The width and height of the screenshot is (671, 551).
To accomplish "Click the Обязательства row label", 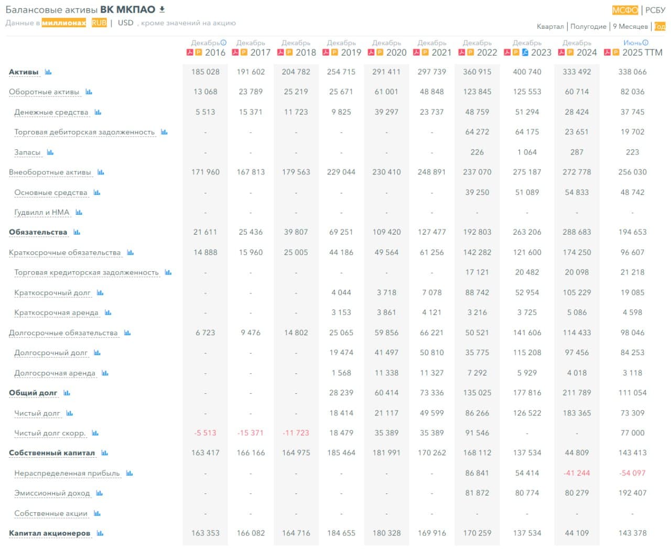I will (x=38, y=233).
